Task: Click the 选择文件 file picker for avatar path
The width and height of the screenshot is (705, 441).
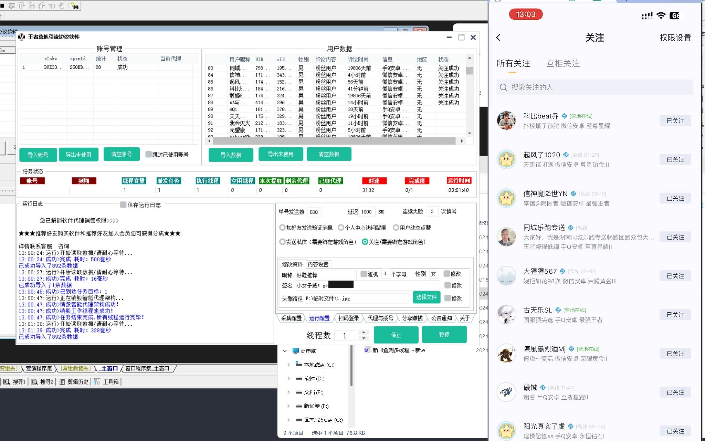Action: (x=427, y=297)
